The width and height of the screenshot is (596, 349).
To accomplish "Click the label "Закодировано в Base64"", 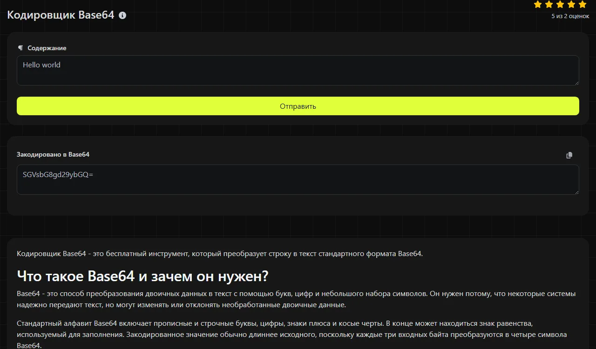I will point(53,154).
